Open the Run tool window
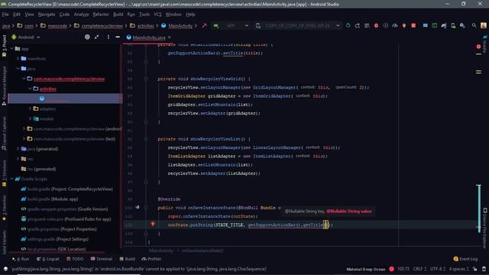 (x=21, y=259)
